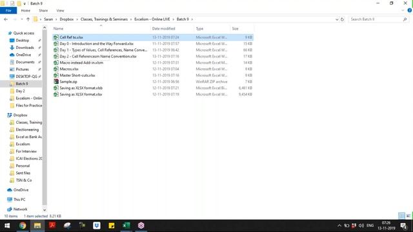Sort by Date modified column
The height and width of the screenshot is (232, 413).
[163, 28]
